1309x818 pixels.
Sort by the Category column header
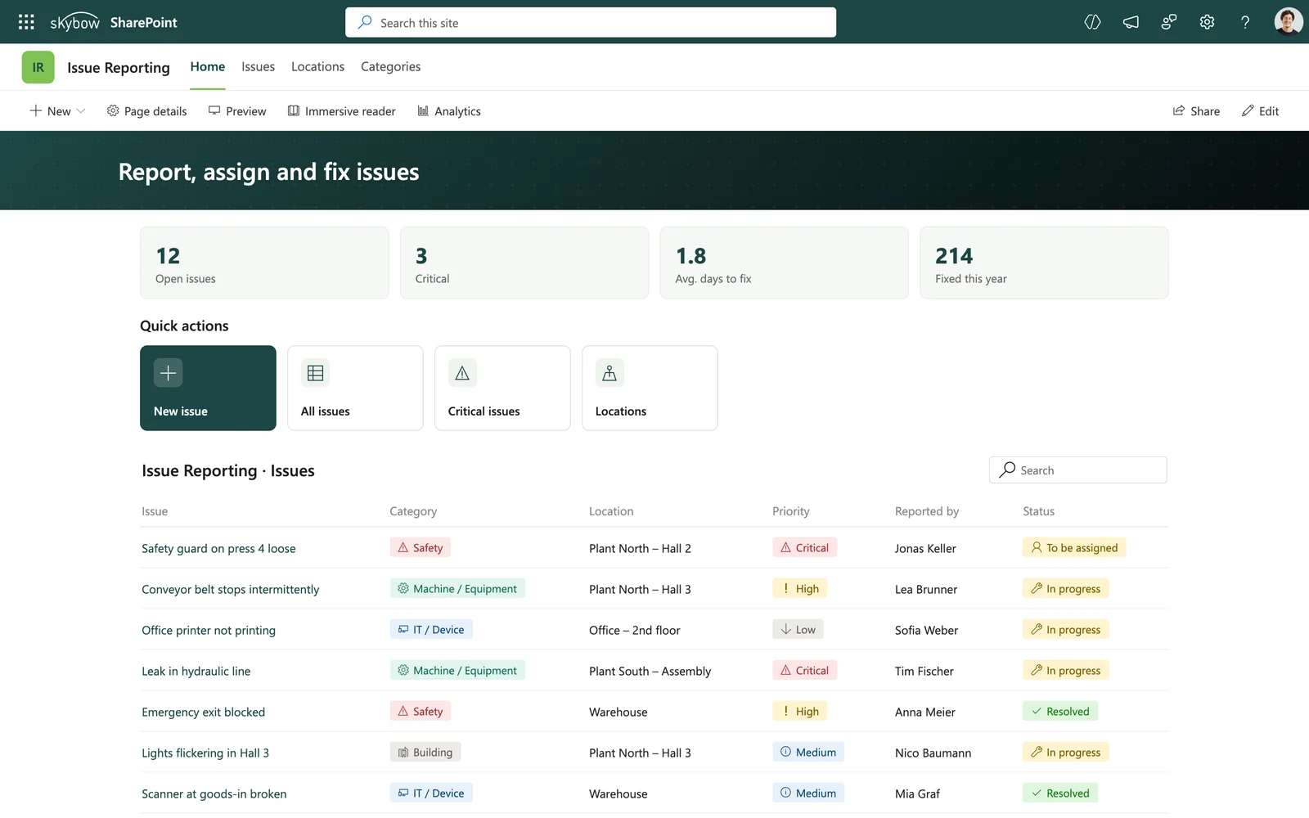[413, 511]
